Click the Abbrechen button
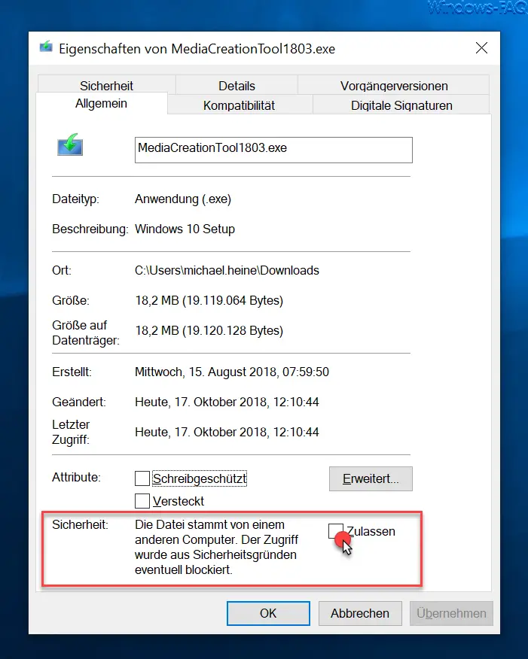The image size is (528, 659). point(360,613)
